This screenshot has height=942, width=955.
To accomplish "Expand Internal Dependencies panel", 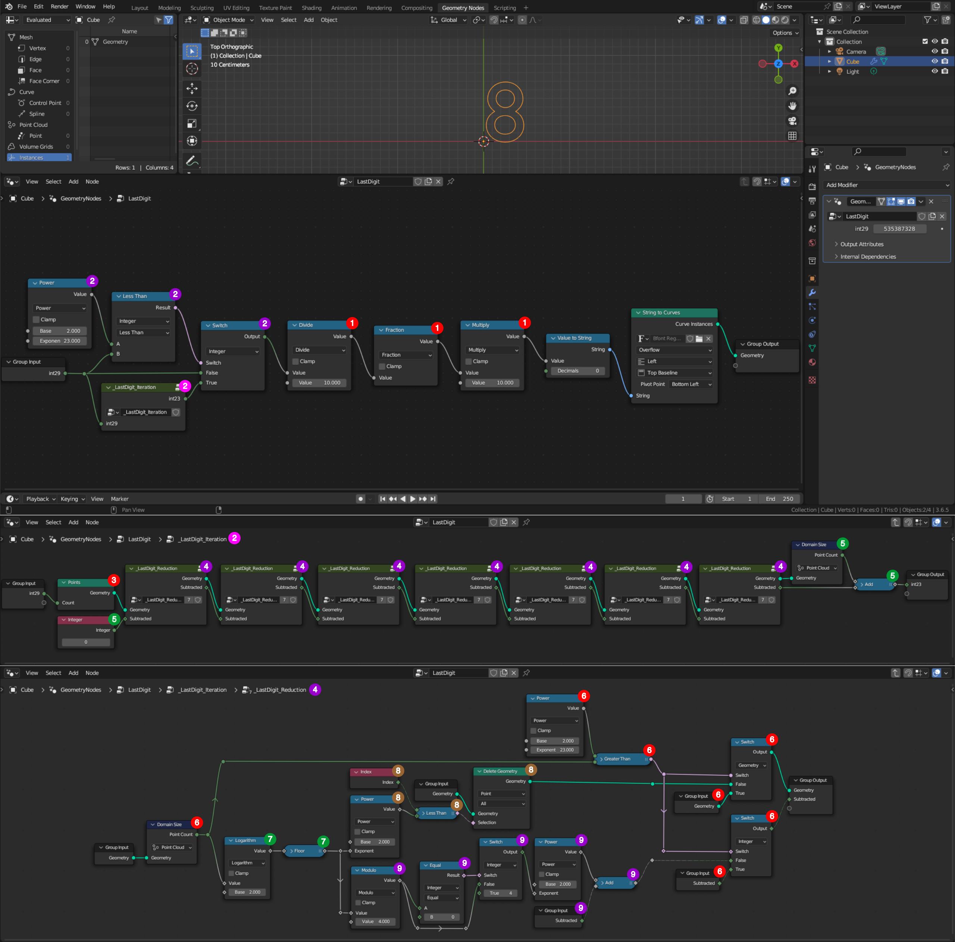I will pos(867,257).
